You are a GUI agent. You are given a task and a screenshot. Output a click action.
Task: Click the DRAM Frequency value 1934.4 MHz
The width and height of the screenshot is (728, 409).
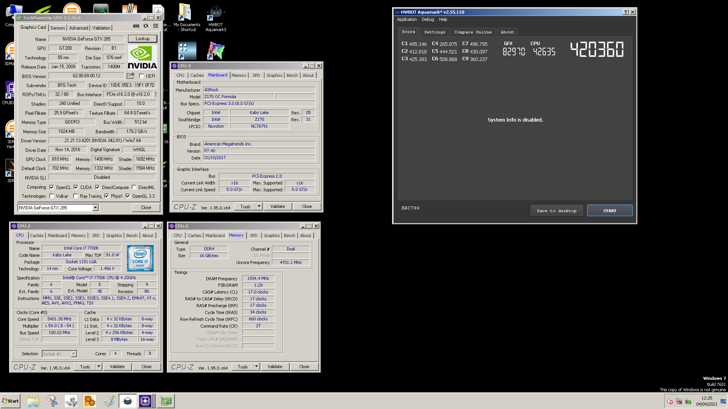coord(258,278)
